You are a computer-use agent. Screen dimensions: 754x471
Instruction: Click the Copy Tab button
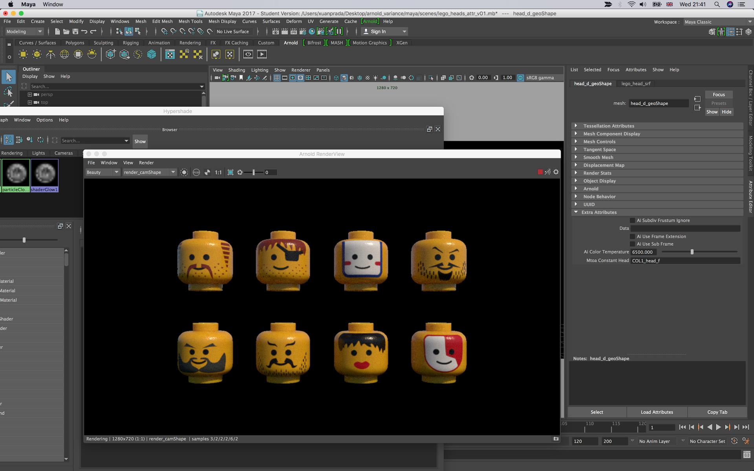[717, 412]
